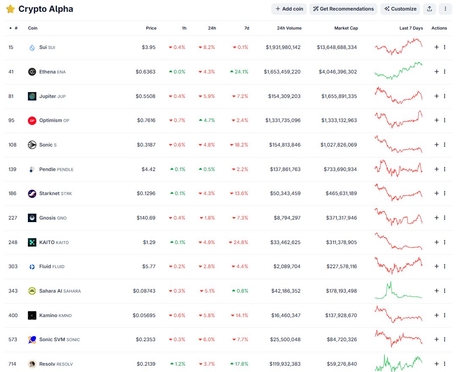Screen dimensions: 456x372
Task: Sort by the 24h Volume column header
Action: point(289,28)
